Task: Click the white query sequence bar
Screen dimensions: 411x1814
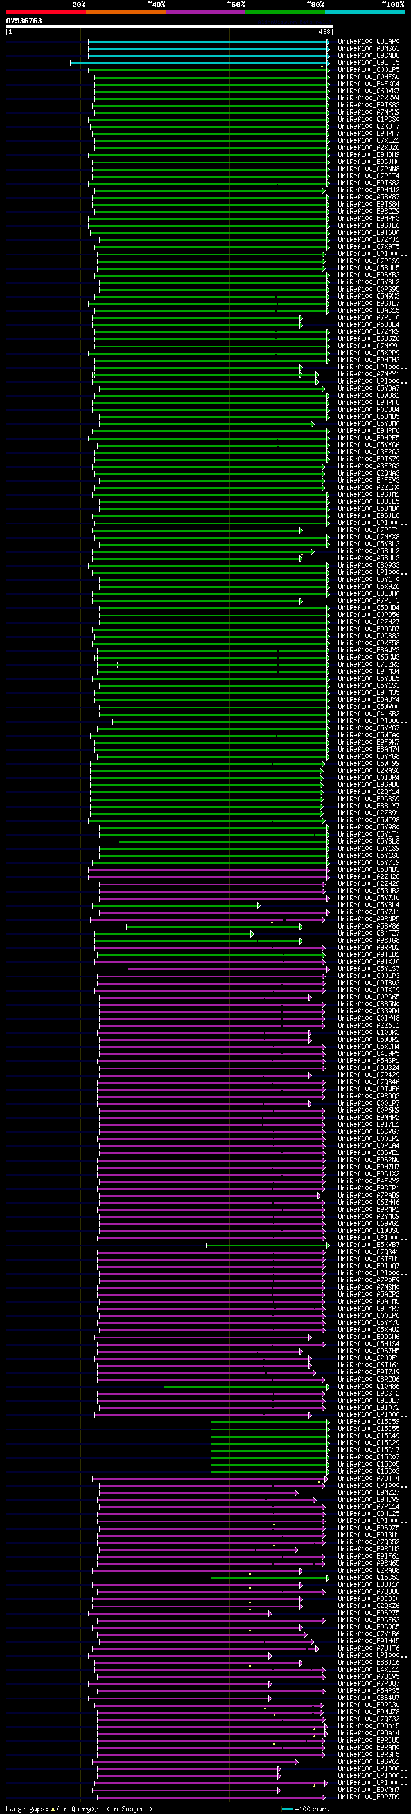Action: 169,27
